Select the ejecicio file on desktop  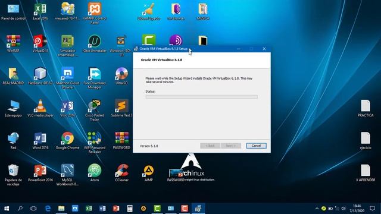[366, 141]
